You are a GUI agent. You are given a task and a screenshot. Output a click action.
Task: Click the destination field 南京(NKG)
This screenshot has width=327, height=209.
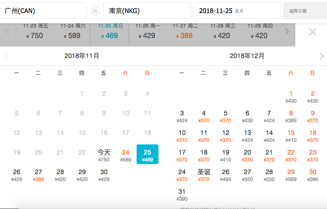pyautogui.click(x=147, y=11)
